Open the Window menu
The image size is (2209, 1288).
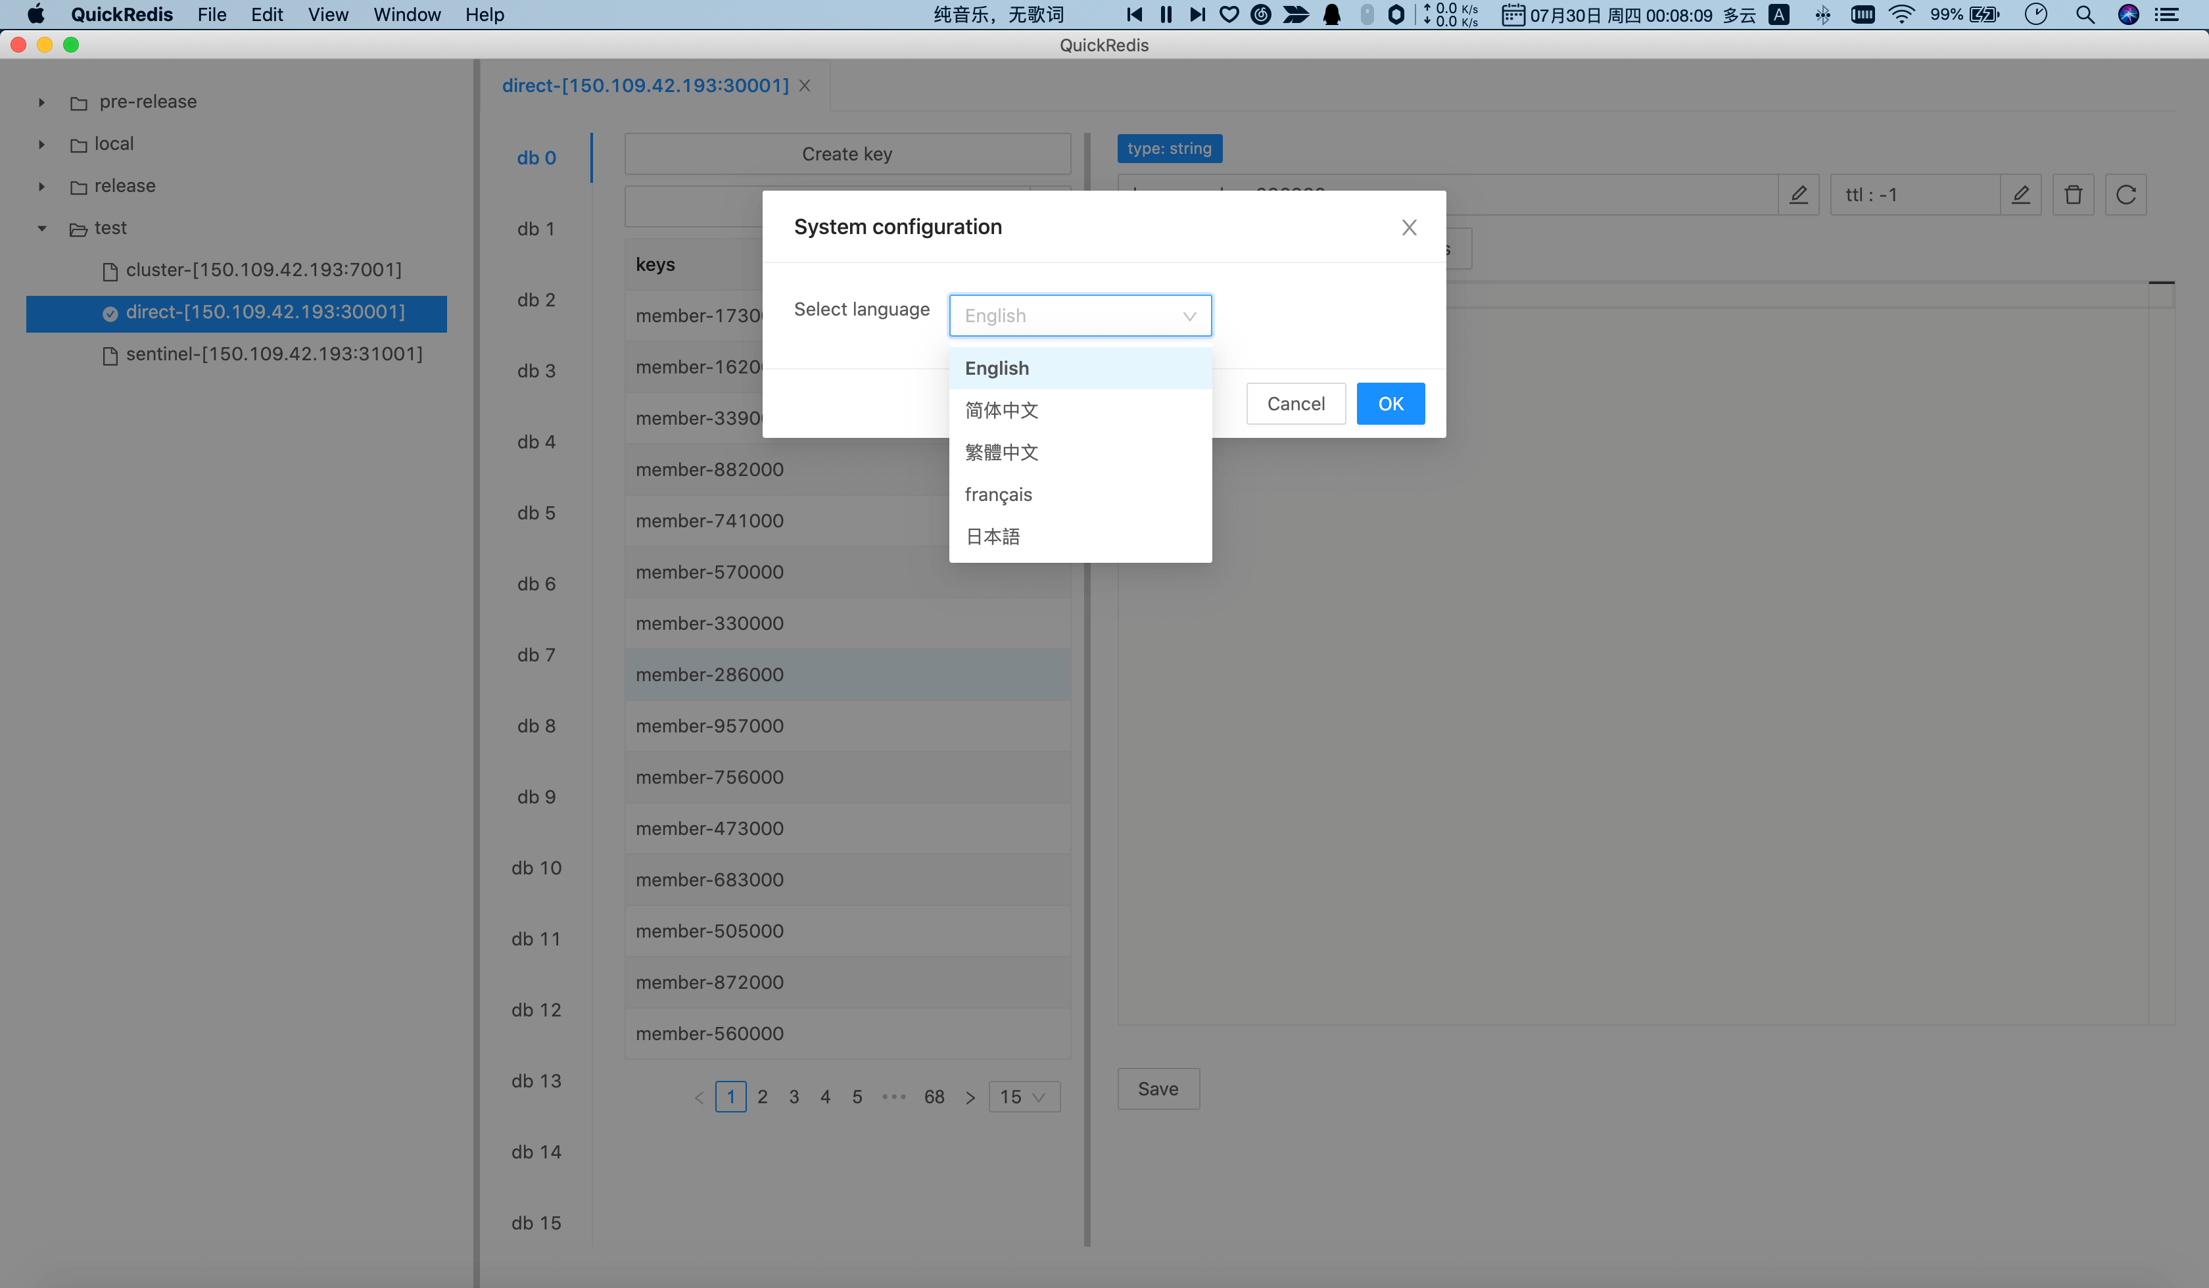pos(406,15)
